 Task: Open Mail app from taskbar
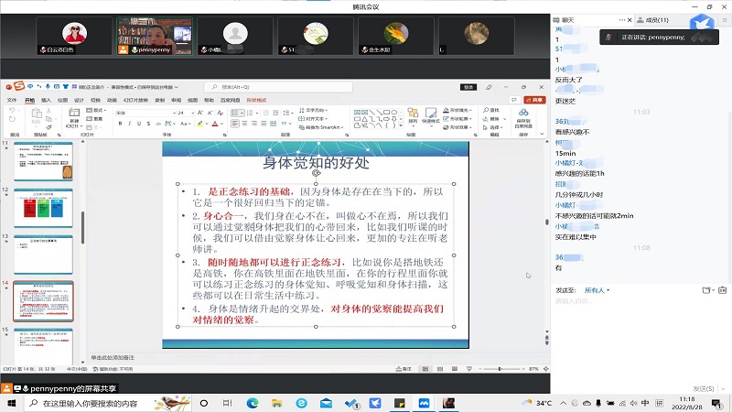tap(326, 403)
